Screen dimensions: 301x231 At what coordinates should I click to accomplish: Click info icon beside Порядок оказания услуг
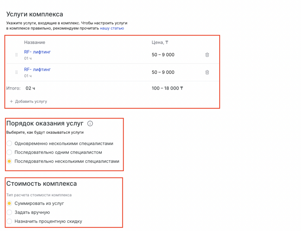click(x=90, y=124)
